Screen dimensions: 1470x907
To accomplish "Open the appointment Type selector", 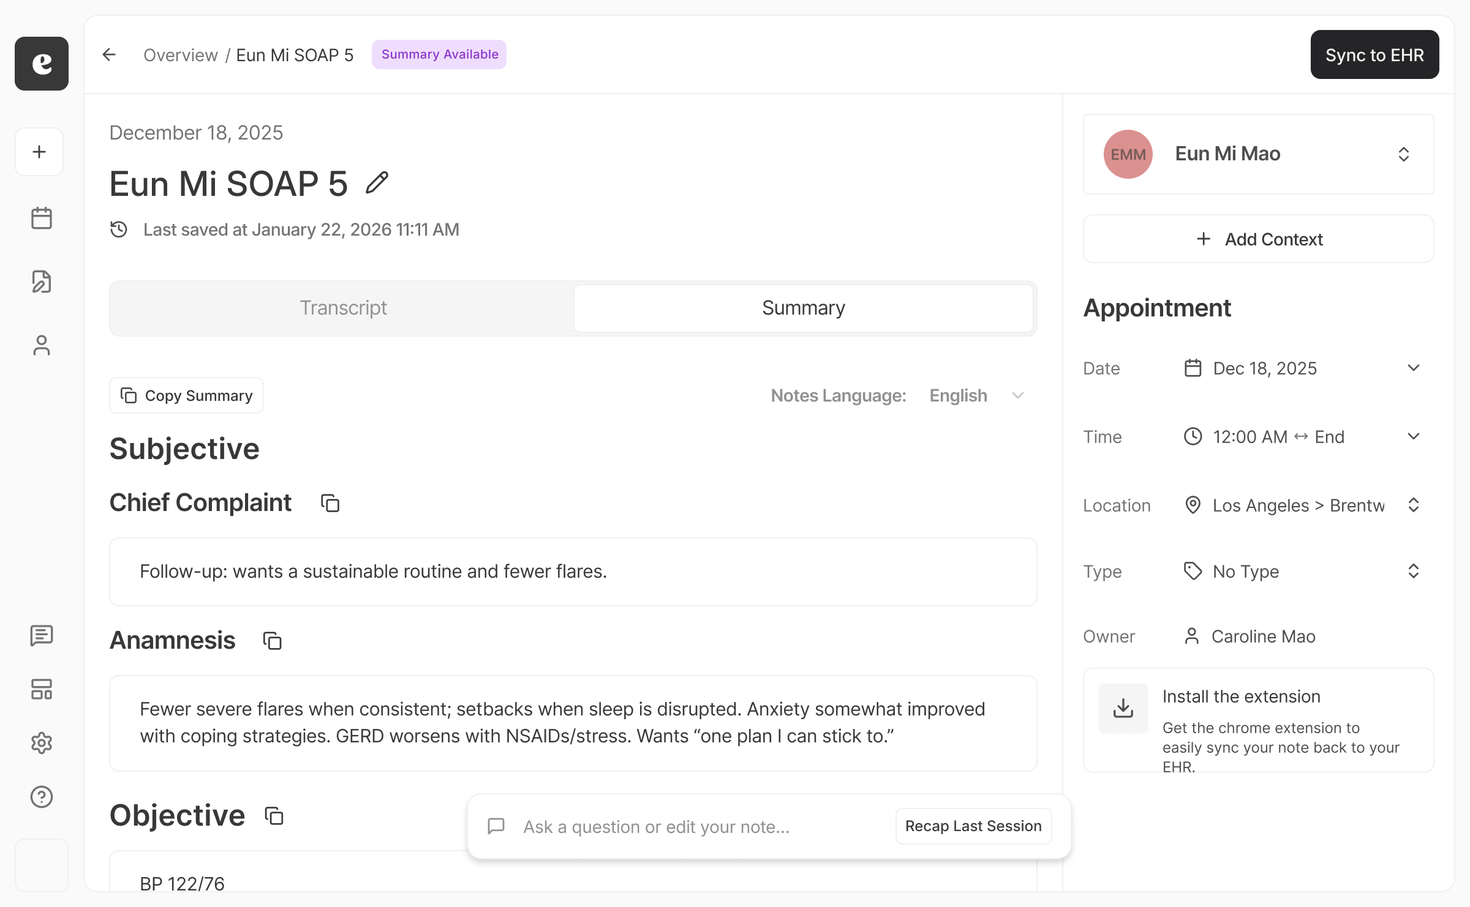I will click(1302, 572).
